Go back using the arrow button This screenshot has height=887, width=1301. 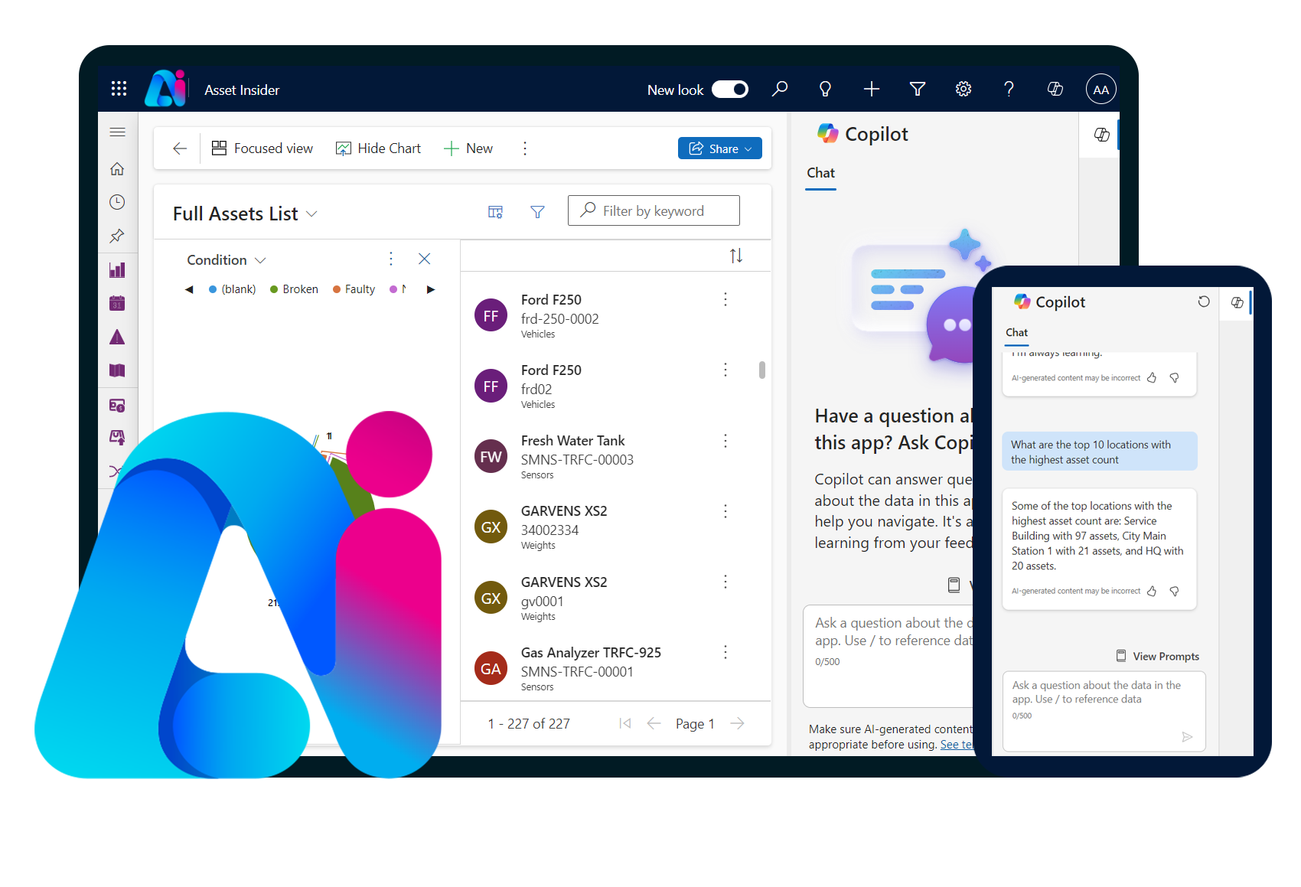tap(180, 148)
